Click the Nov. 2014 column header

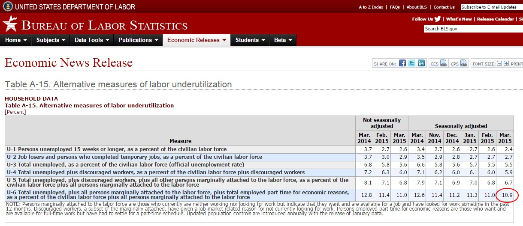[x=435, y=138]
